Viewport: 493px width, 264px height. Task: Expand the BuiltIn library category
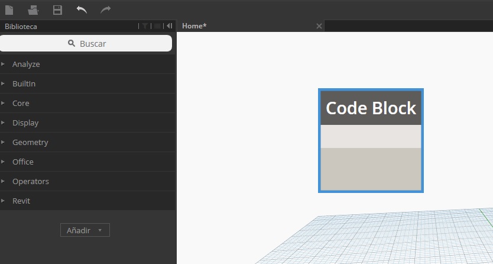24,84
